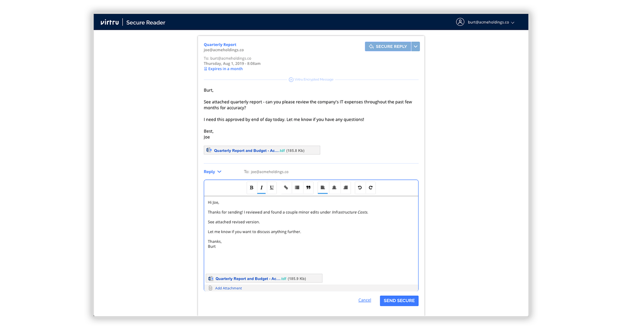The width and height of the screenshot is (622, 330).
Task: Click the sender address joe@acmeholdings.co in header
Action: (x=224, y=50)
